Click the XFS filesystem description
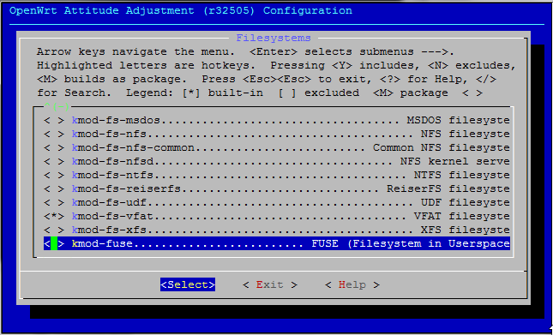 pyautogui.click(x=466, y=230)
